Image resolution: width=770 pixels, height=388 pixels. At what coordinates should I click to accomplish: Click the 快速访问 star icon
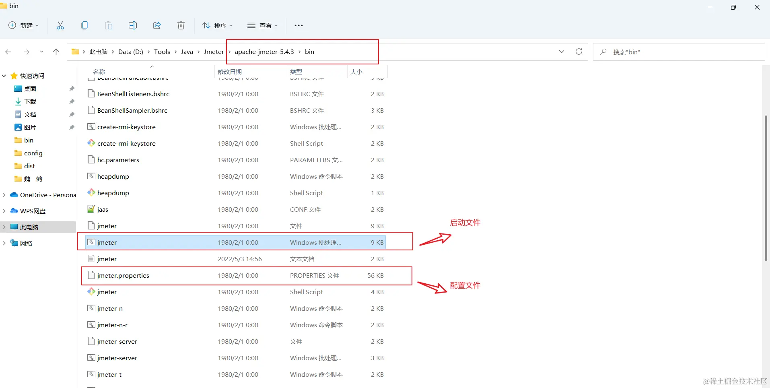[x=14, y=76]
